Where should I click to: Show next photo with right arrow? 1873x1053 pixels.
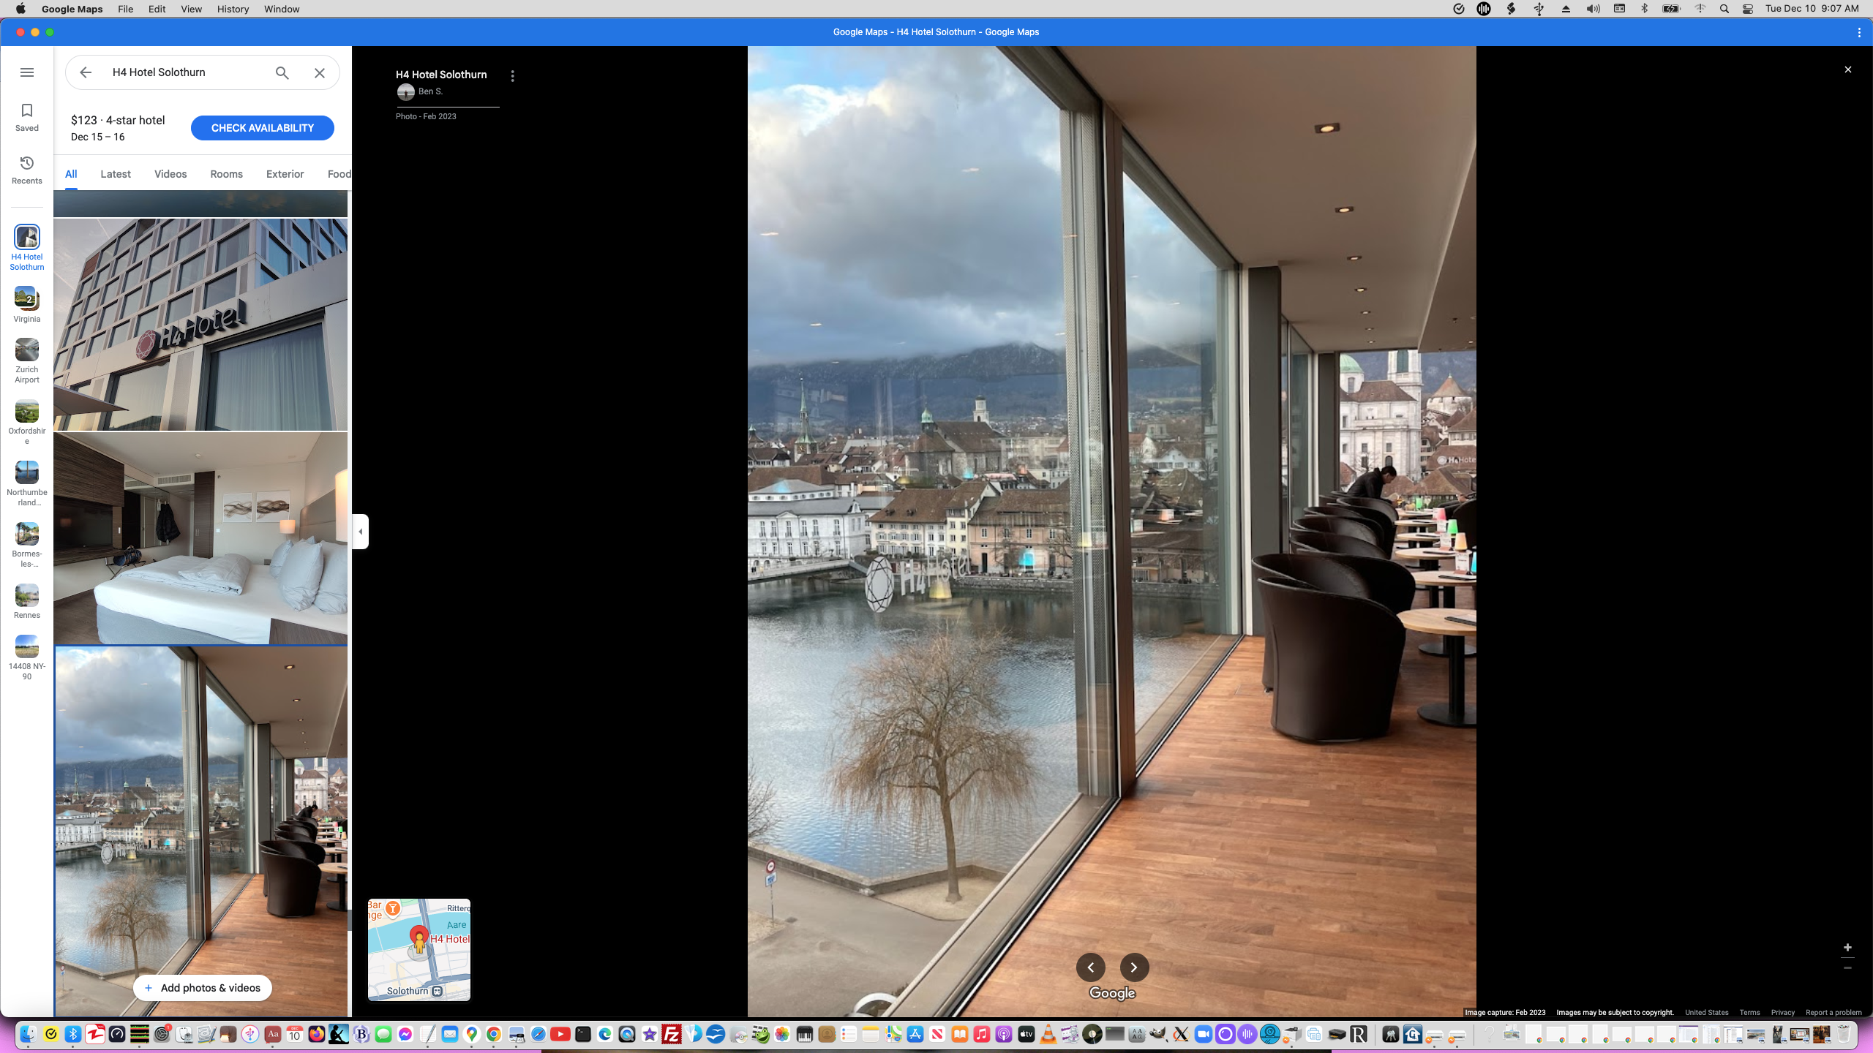click(1134, 967)
